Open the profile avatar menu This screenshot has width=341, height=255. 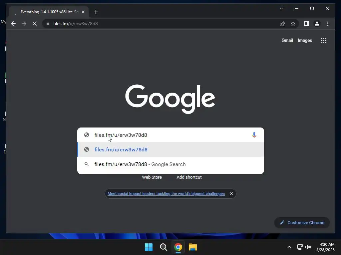(317, 24)
